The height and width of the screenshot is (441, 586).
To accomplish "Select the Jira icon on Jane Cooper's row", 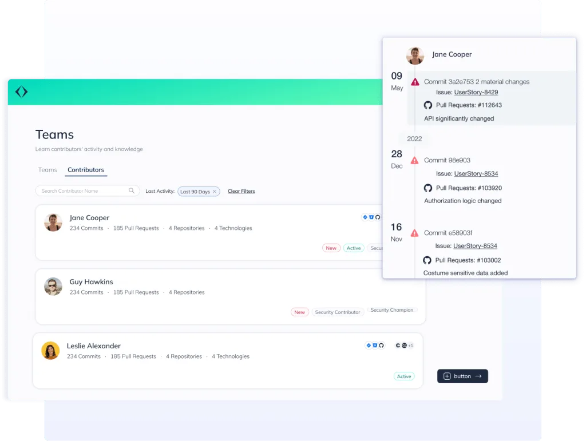I will click(365, 217).
